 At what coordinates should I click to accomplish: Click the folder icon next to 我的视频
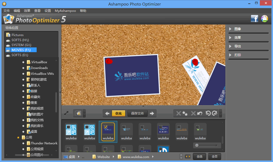tap(28, 109)
